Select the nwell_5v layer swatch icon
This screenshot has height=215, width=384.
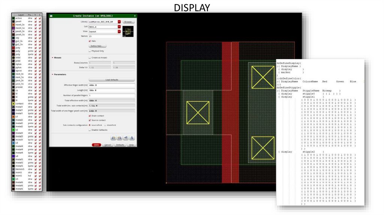(x=13, y=28)
